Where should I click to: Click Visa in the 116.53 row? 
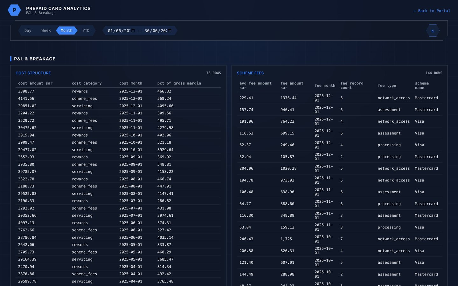(420, 133)
